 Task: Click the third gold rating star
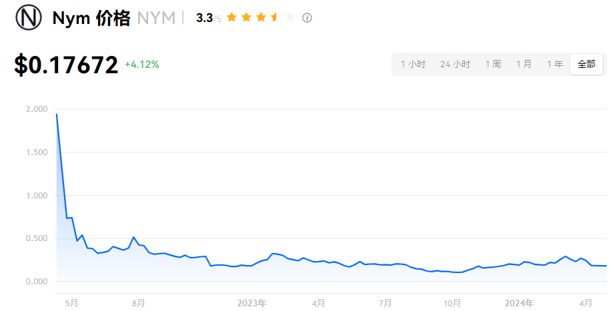tap(261, 17)
